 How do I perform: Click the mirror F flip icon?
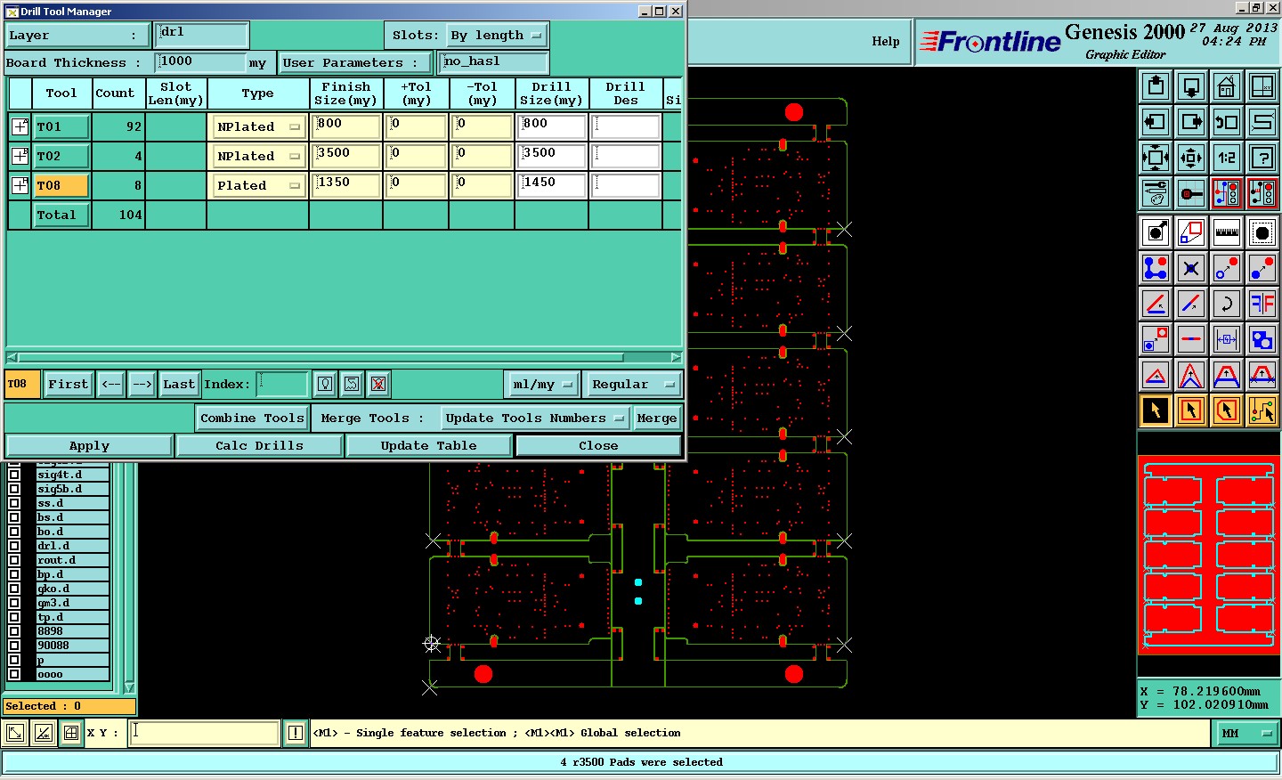tap(1262, 304)
